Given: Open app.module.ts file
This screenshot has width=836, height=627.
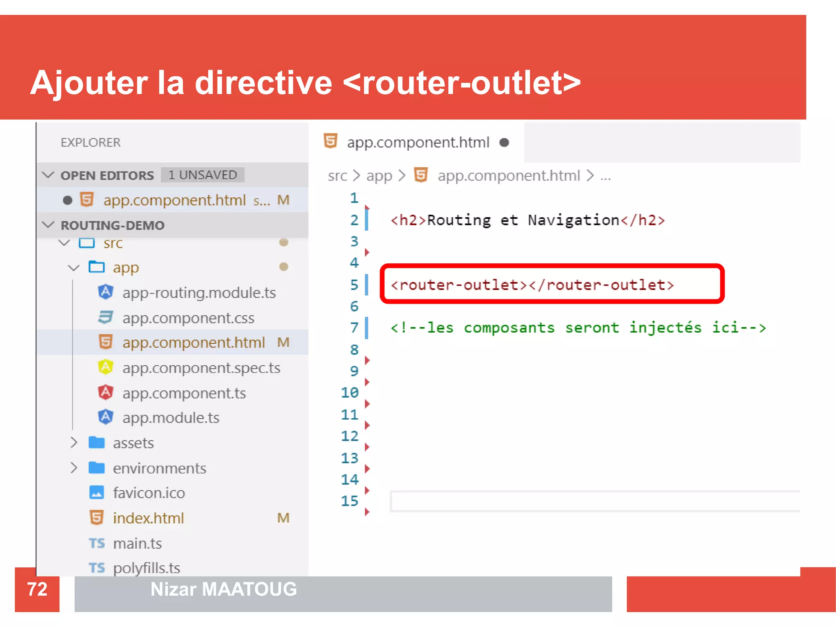Looking at the screenshot, I should [x=171, y=418].
